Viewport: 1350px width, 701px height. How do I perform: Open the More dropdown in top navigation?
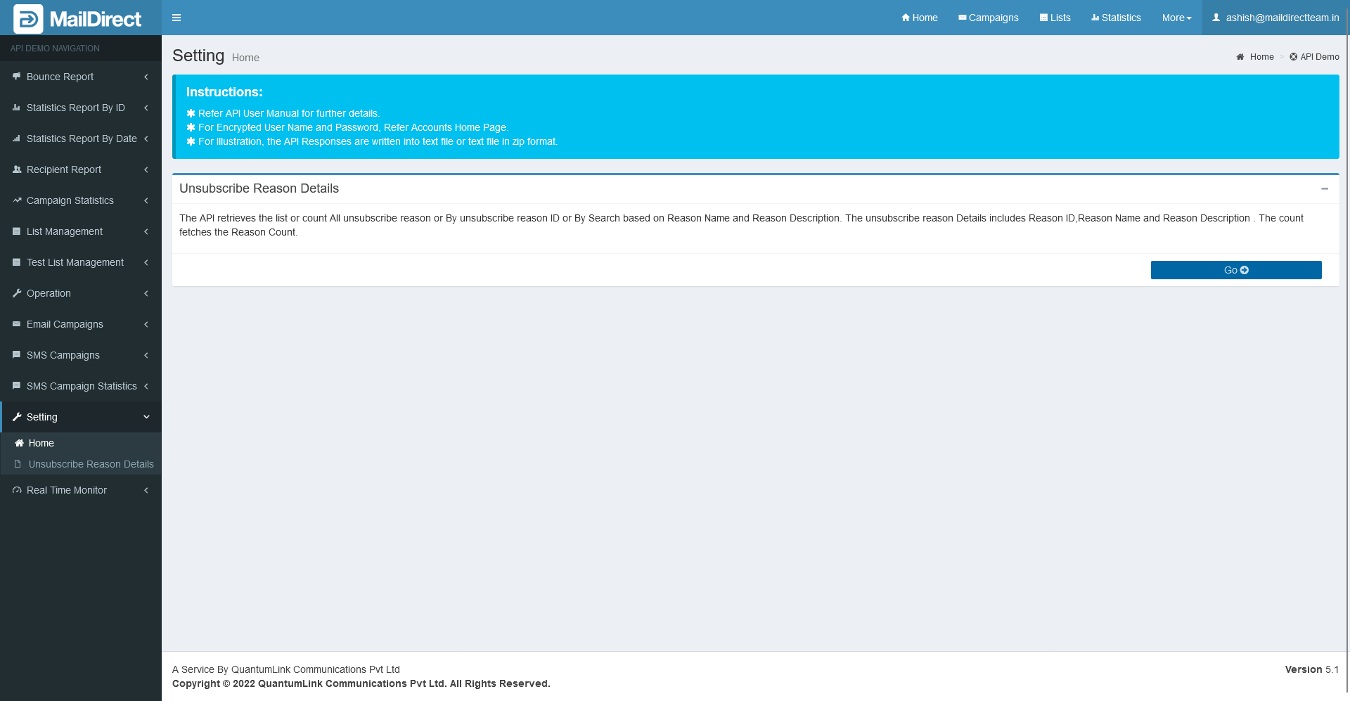pos(1176,18)
